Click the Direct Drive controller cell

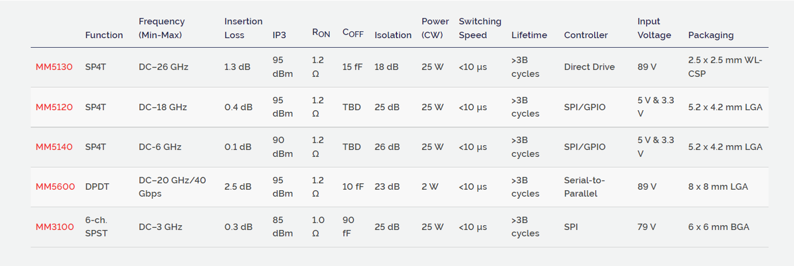589,67
